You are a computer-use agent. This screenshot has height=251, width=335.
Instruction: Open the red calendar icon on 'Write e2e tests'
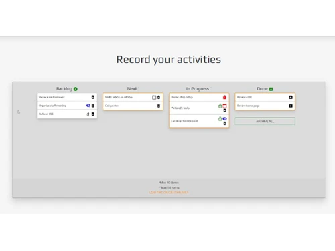224,106
